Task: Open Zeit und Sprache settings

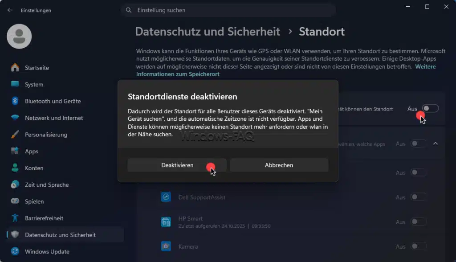Action: 65,184
